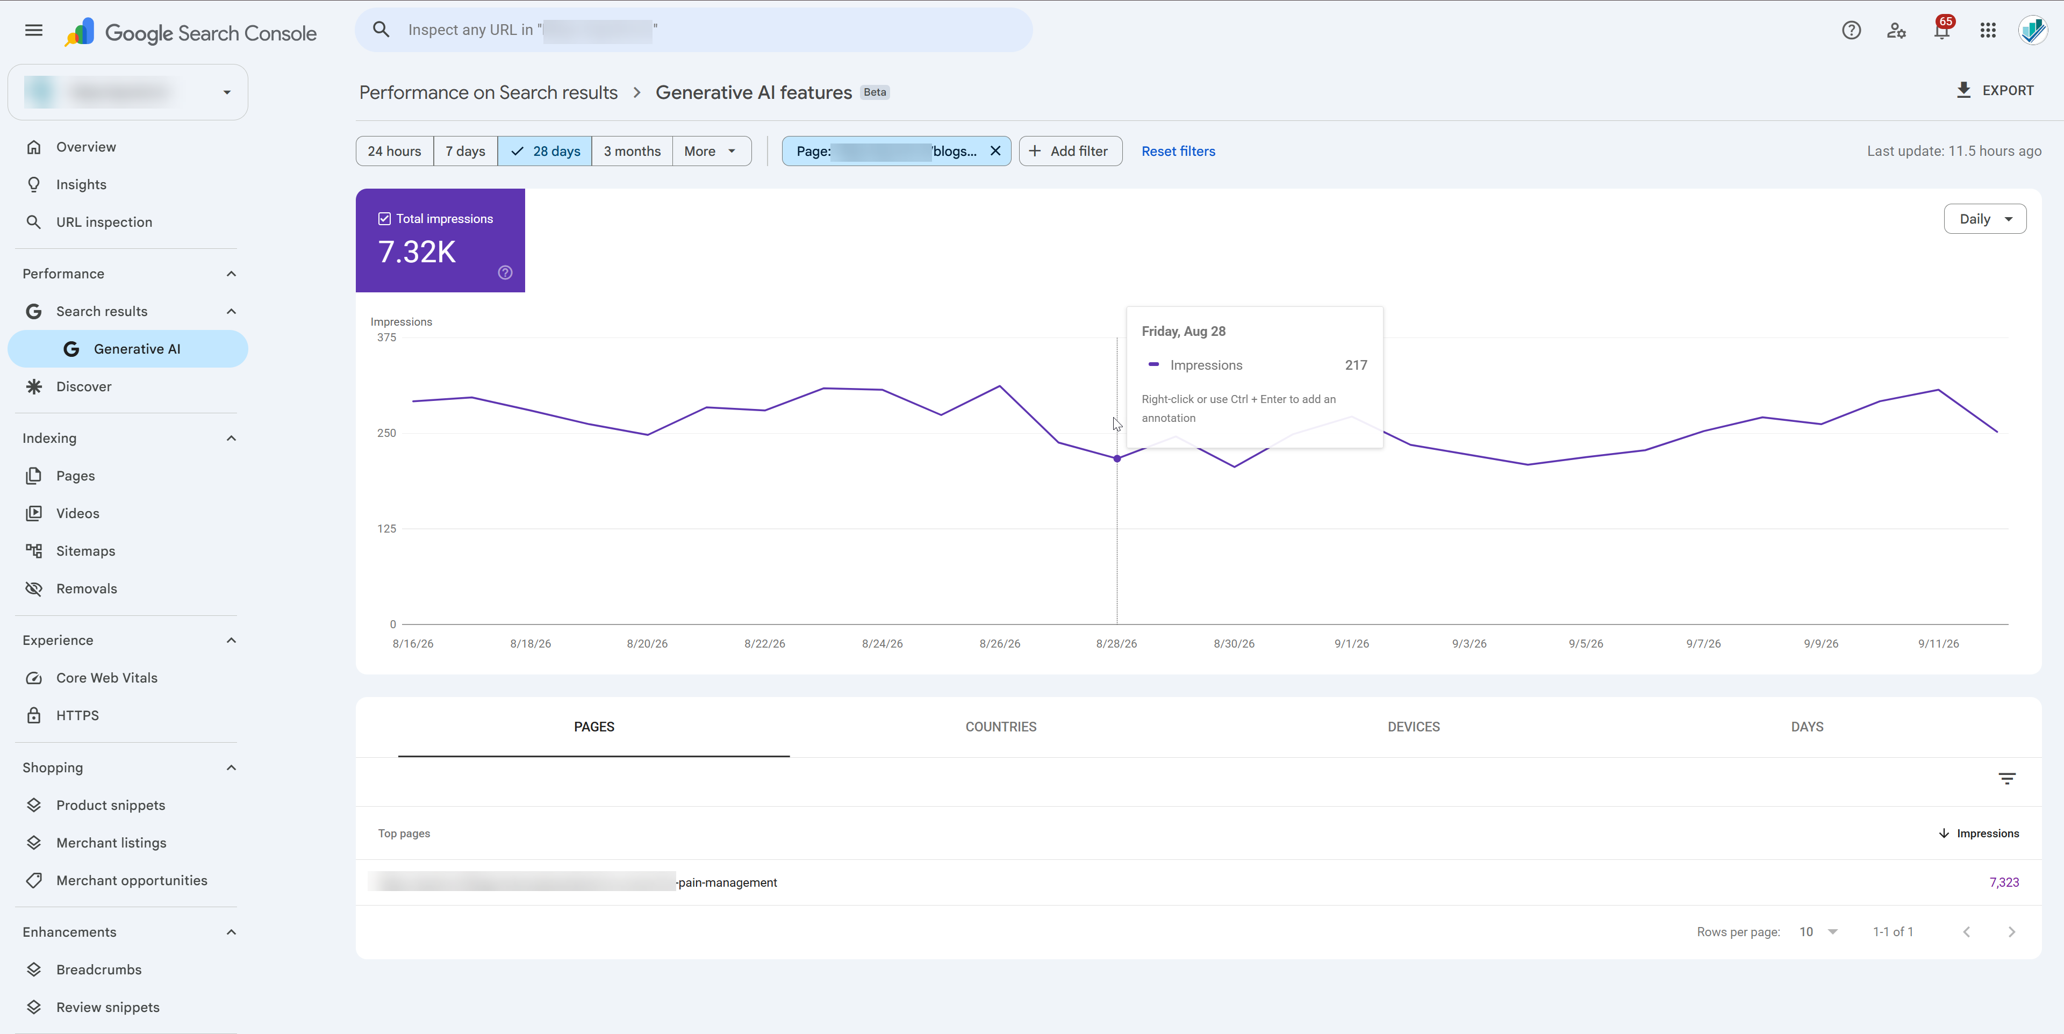
Task: Collapse the Indexing section
Action: [232, 438]
